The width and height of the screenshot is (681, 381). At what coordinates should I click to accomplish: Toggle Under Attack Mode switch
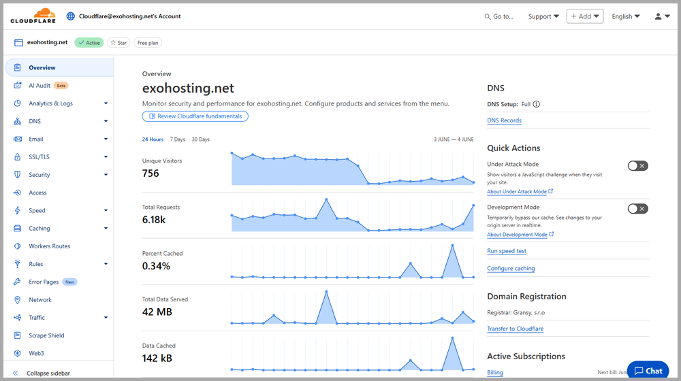point(637,166)
